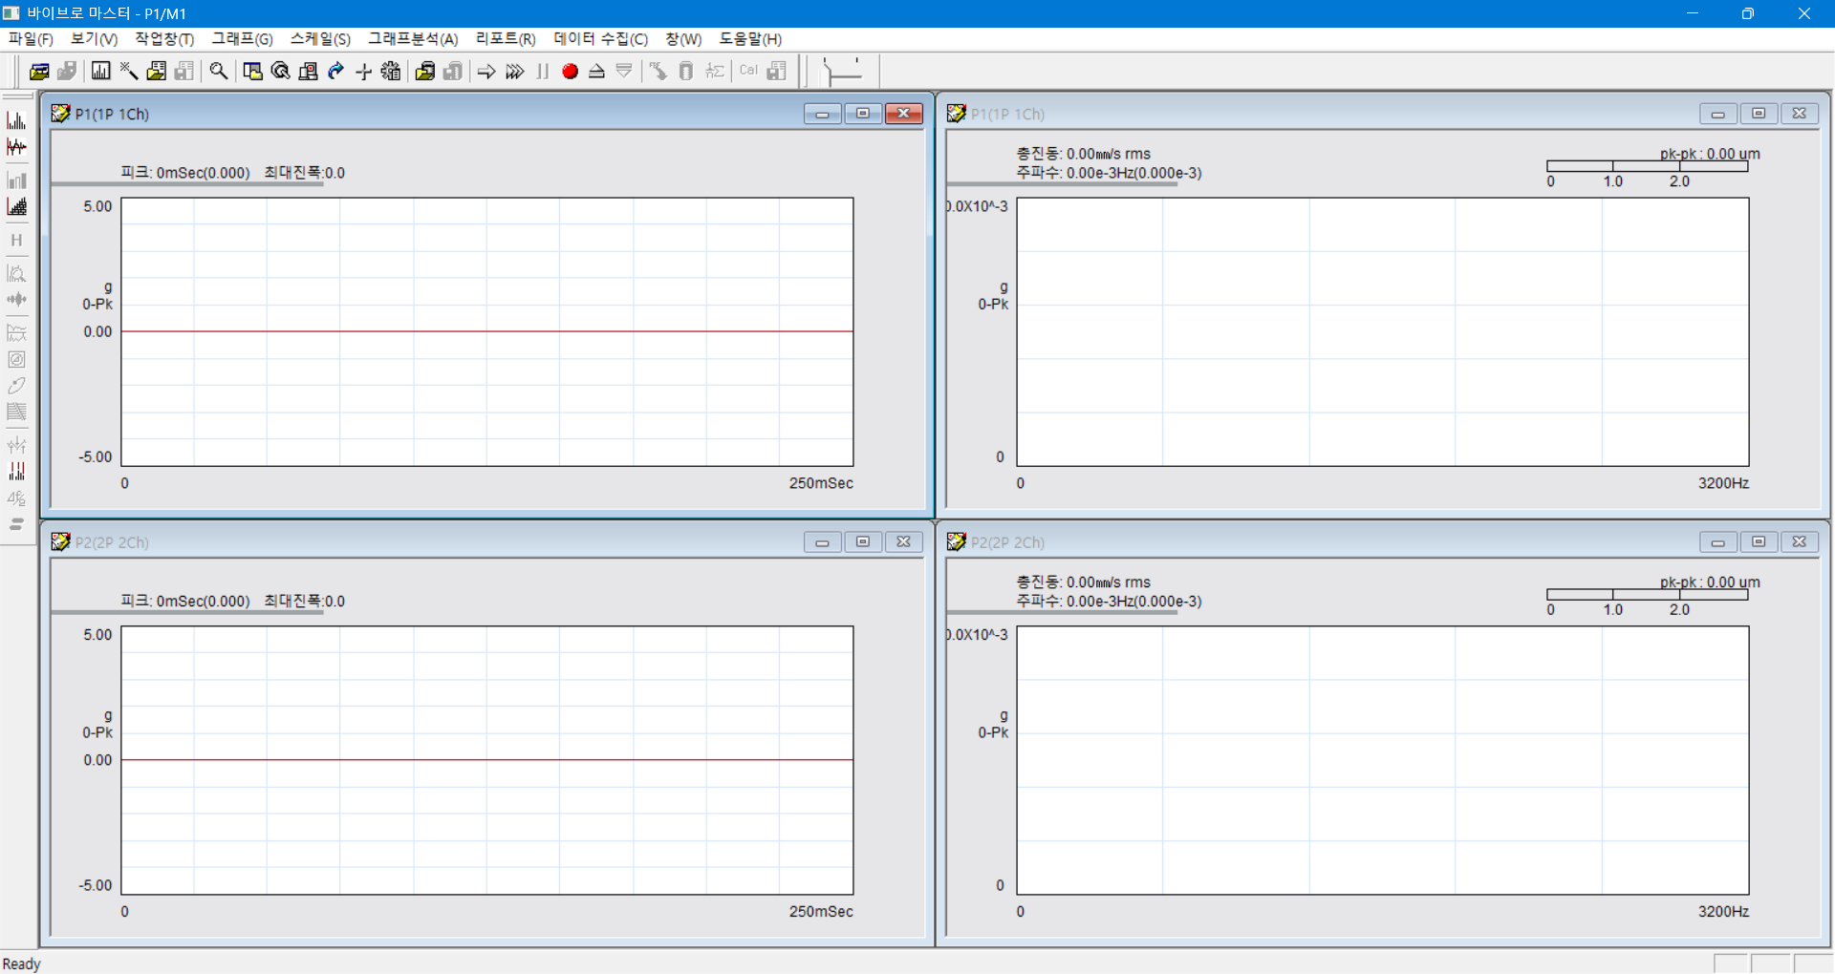Open the 스케일(S) menu

tap(320, 39)
